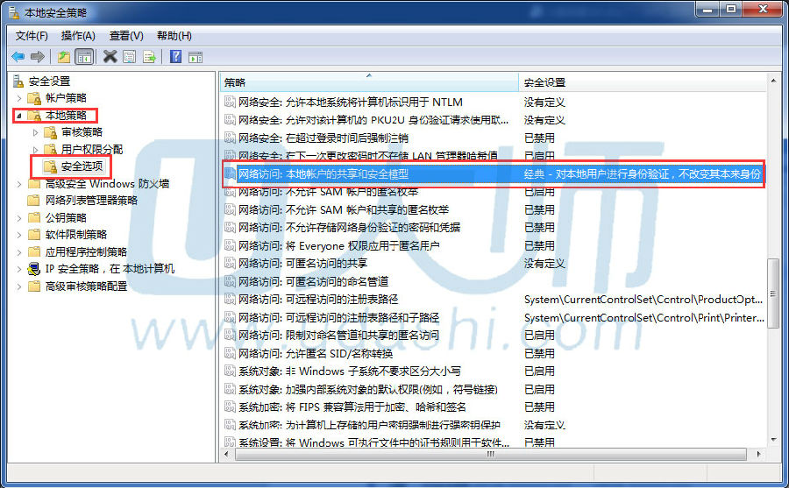Sort by the 策略 column header
The image size is (789, 488).
368,82
